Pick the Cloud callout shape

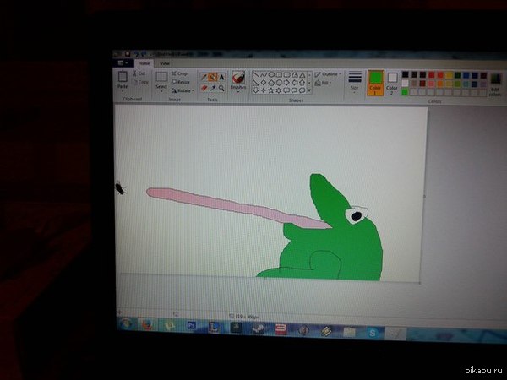pyautogui.click(x=302, y=90)
